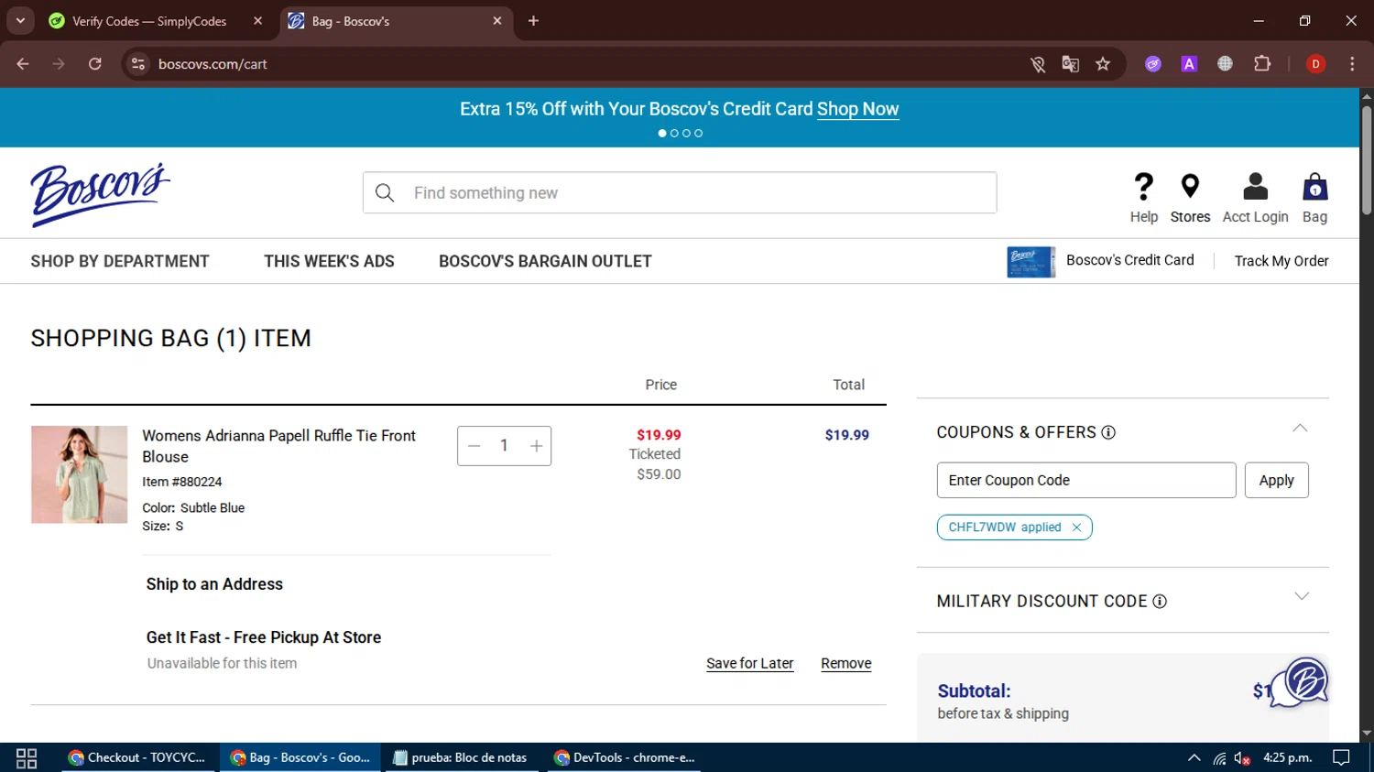Click the Boscov's Credit Card image

point(1030,262)
